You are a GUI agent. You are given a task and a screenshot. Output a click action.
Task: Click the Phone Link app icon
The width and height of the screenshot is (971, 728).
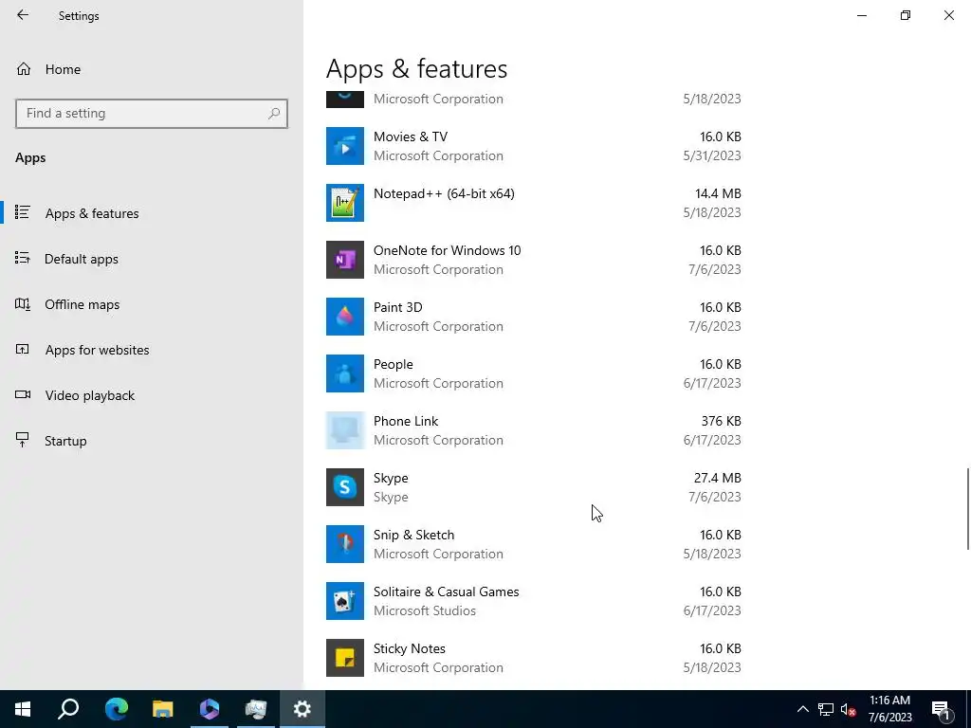point(345,431)
